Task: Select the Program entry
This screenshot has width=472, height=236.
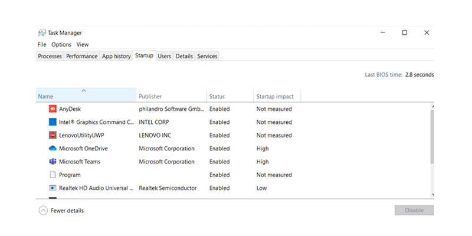Action: pos(70,175)
